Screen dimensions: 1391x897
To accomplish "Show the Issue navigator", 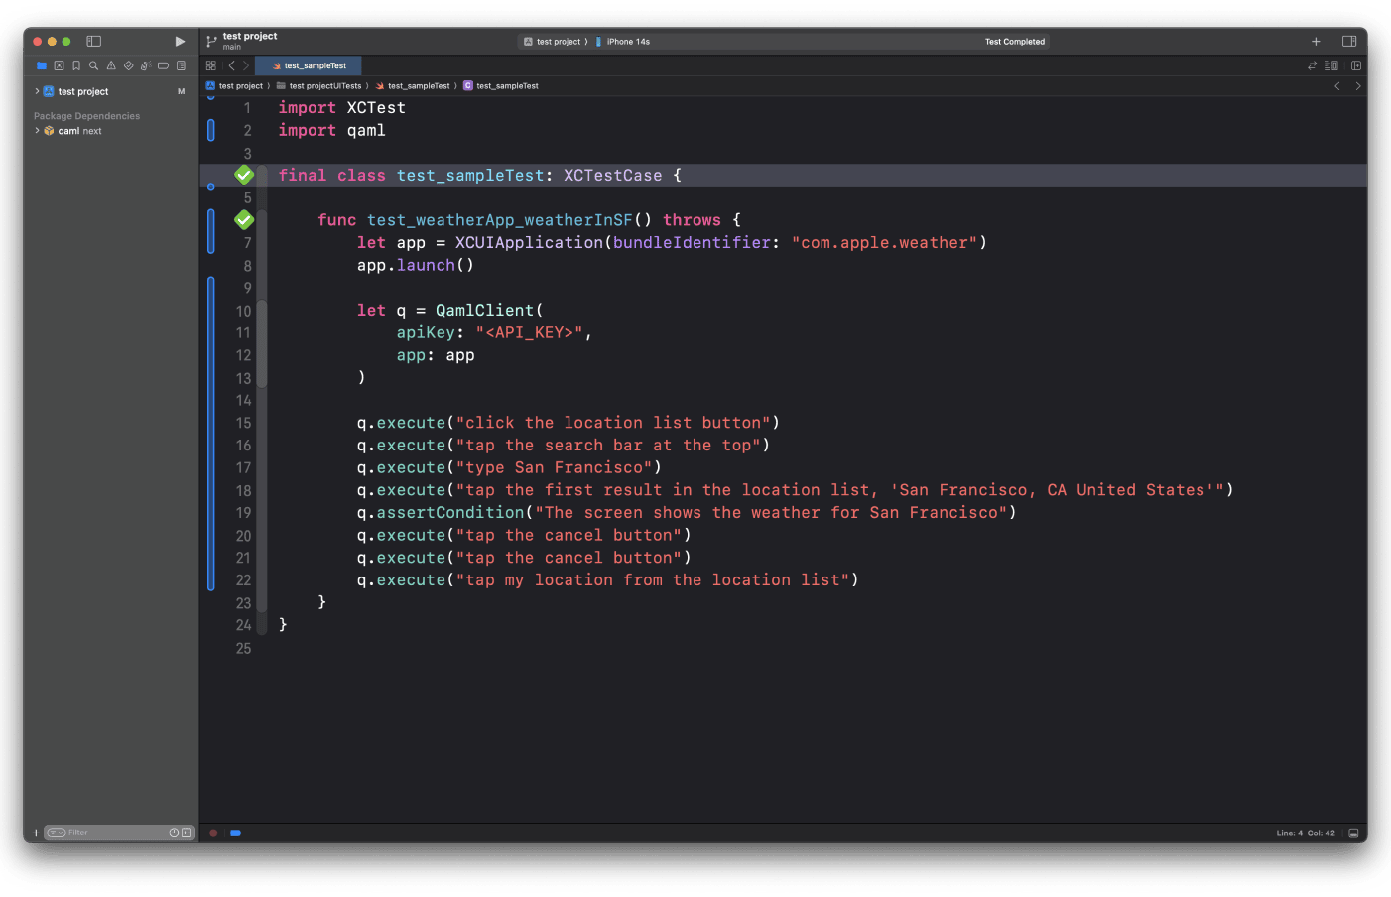I will [112, 65].
